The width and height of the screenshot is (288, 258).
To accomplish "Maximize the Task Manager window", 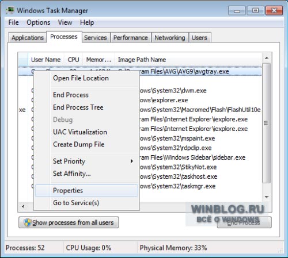I will [255, 10].
